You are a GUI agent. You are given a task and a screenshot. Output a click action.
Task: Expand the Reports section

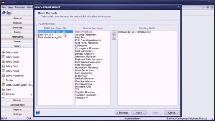click(17, 110)
